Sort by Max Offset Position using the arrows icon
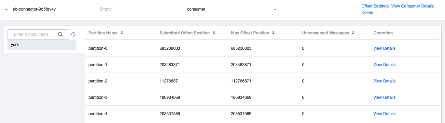The height and width of the screenshot is (123, 445). [273, 33]
